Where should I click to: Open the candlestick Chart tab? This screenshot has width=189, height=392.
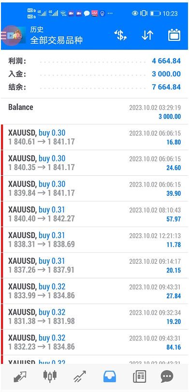coord(50,376)
